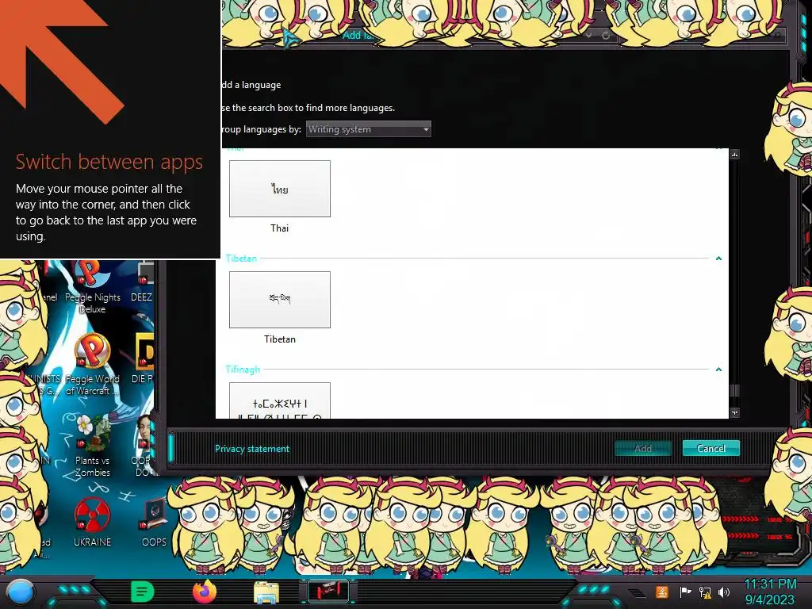Screen dimensions: 812x609
Task: Open the clock showing 11:31 PM
Action: 770,592
